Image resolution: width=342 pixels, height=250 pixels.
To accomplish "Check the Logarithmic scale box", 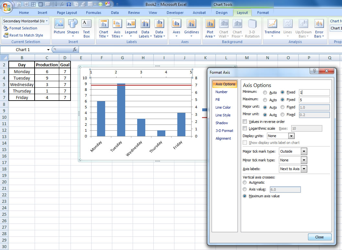I will point(245,129).
